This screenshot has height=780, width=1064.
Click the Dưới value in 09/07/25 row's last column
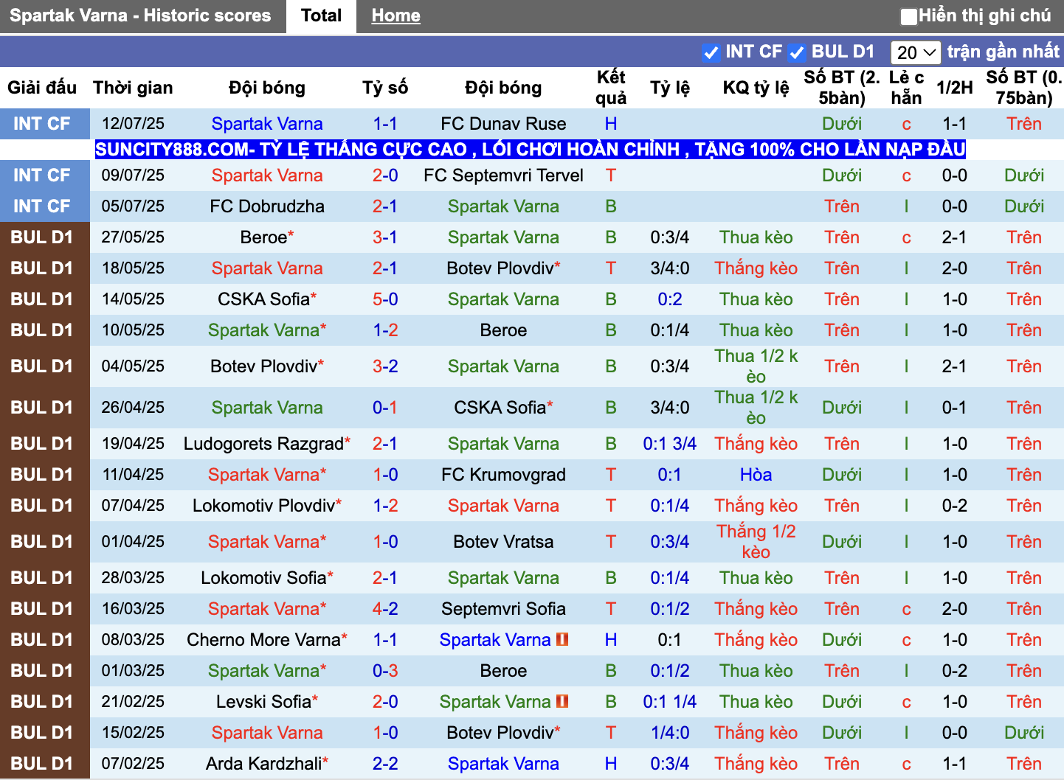click(1024, 175)
